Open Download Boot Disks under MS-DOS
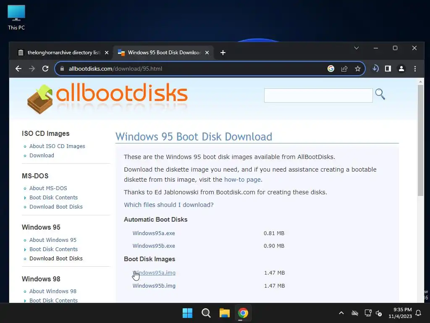Image resolution: width=430 pixels, height=323 pixels. pos(56,207)
